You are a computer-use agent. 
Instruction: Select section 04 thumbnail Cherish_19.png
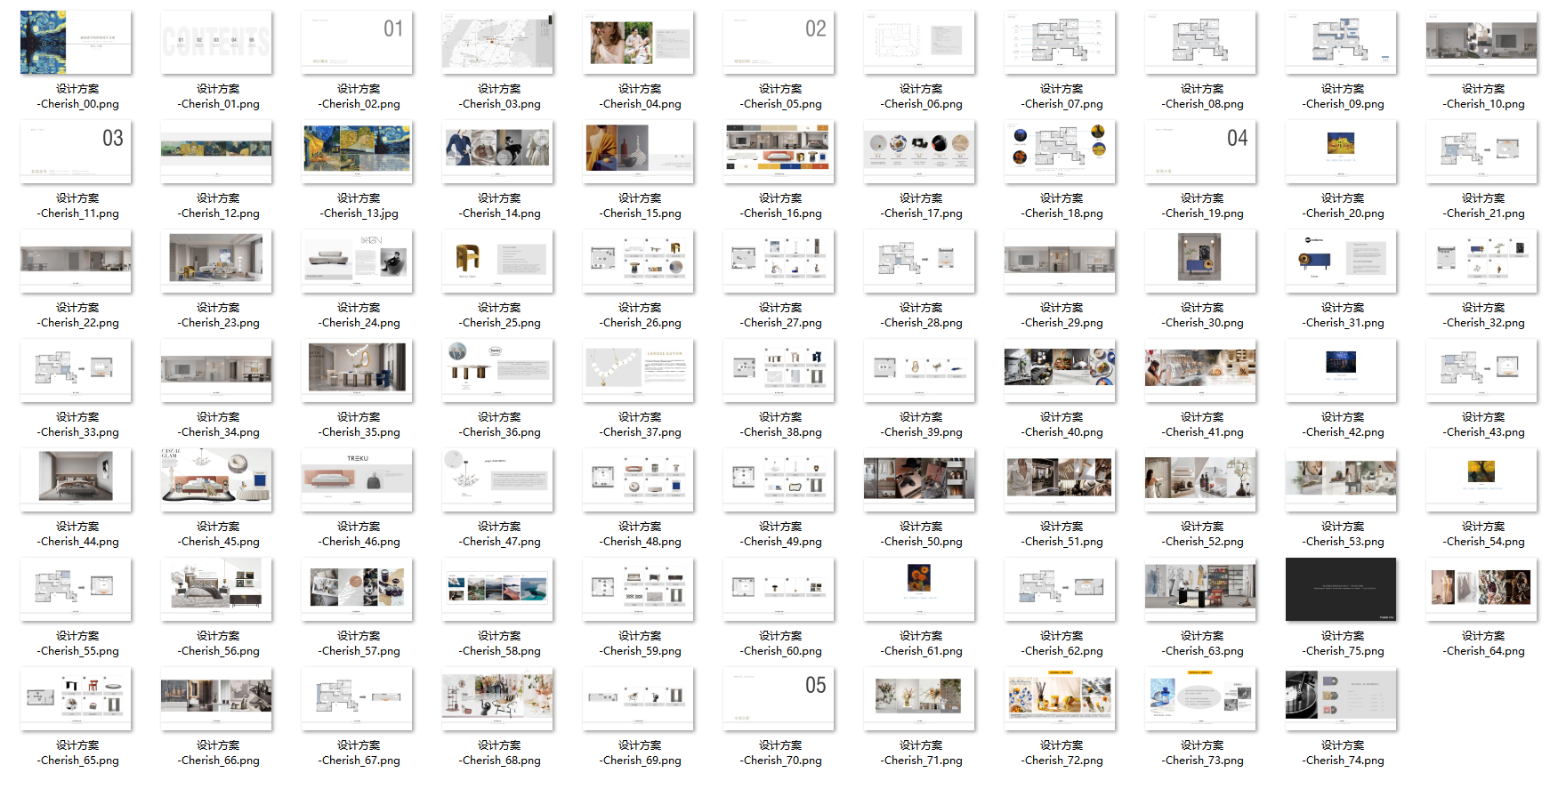[x=1200, y=152]
